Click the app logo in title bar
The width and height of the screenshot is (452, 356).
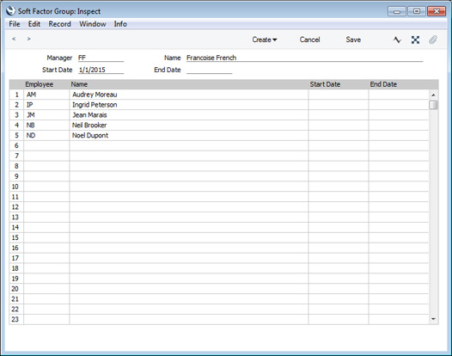pyautogui.click(x=11, y=11)
